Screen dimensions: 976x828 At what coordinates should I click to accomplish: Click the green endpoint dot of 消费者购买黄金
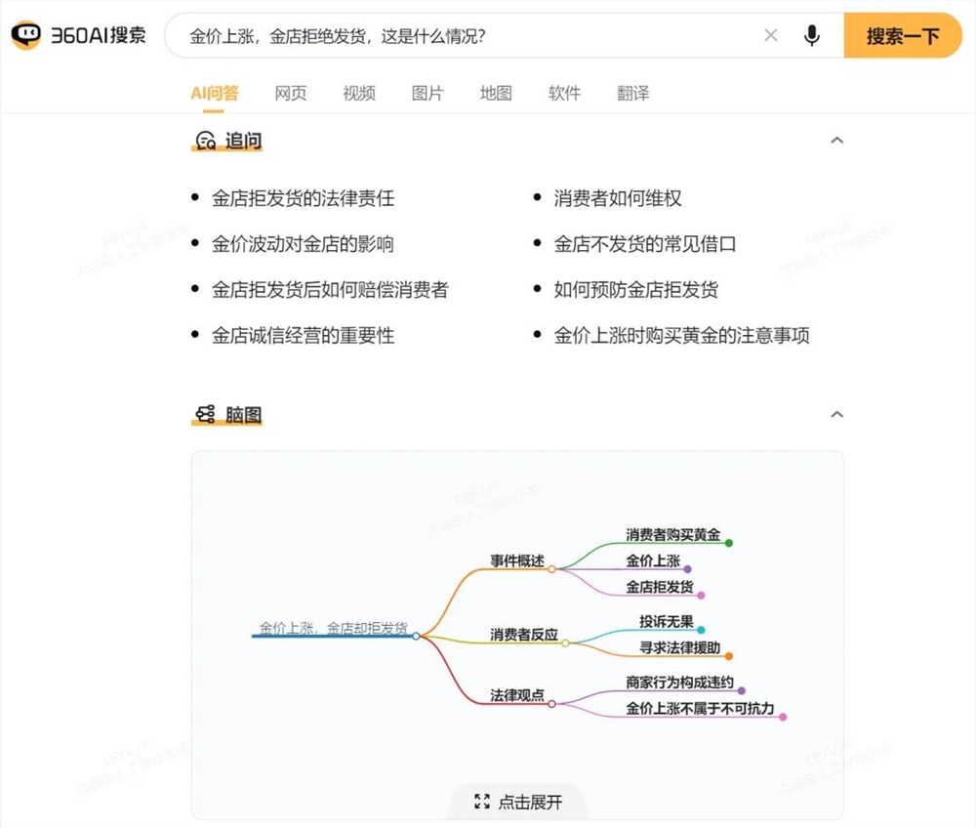(729, 544)
